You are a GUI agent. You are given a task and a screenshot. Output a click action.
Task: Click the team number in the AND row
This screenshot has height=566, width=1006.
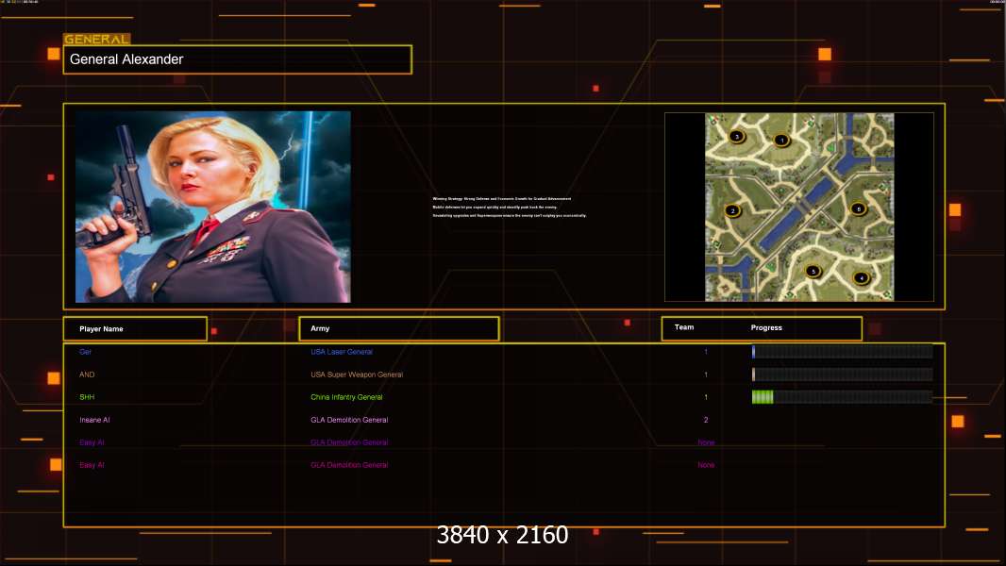(x=706, y=375)
